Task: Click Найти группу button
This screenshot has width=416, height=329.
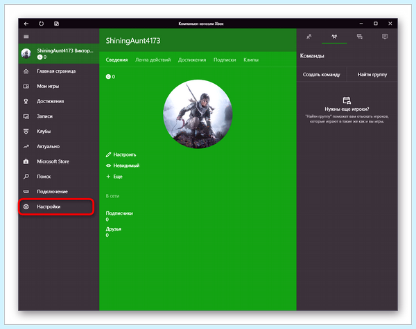Action: click(x=372, y=75)
